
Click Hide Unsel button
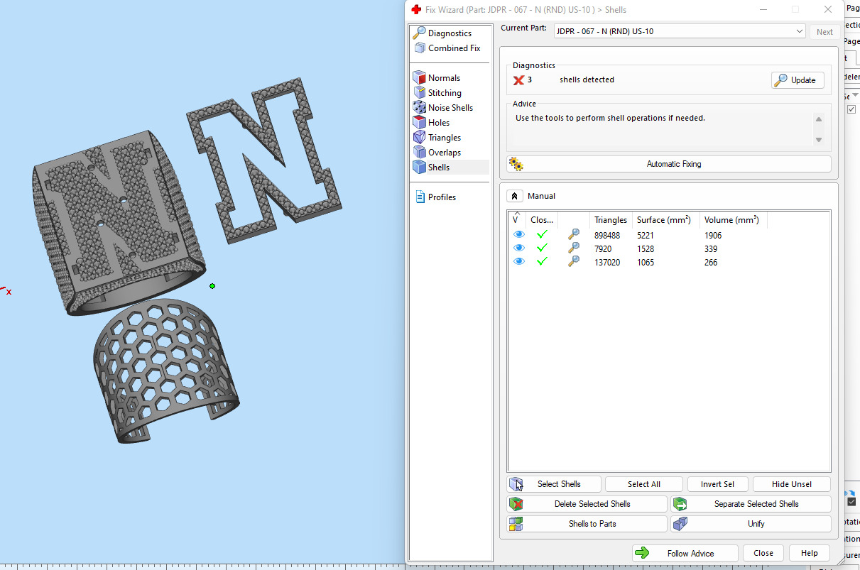pyautogui.click(x=792, y=484)
